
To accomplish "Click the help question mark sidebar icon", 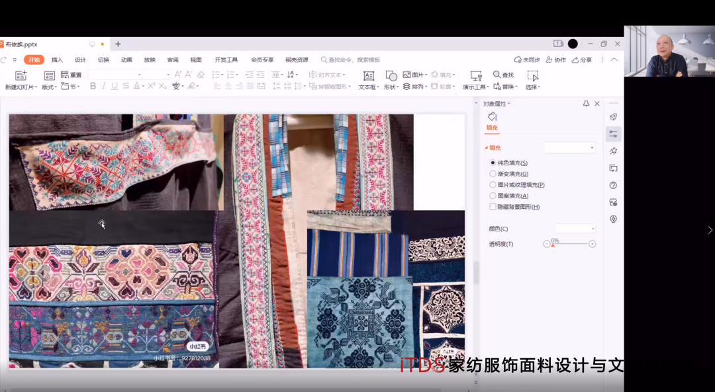I will point(613,185).
